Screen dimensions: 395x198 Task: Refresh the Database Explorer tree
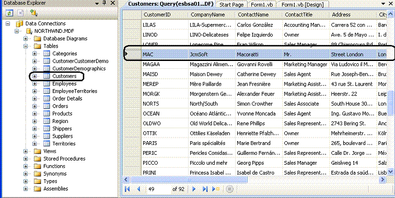pyautogui.click(x=9, y=13)
